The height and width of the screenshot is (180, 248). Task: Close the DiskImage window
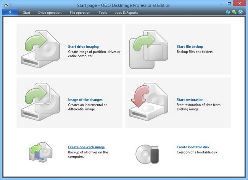[240, 3]
